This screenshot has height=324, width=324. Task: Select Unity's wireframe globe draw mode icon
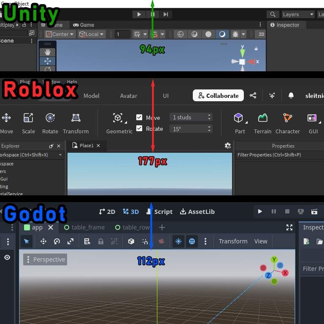pyautogui.click(x=181, y=34)
